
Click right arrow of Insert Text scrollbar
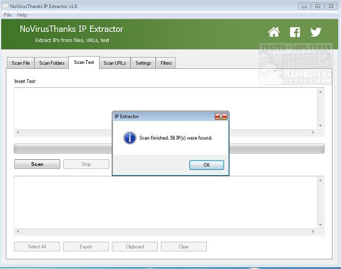(x=313, y=132)
